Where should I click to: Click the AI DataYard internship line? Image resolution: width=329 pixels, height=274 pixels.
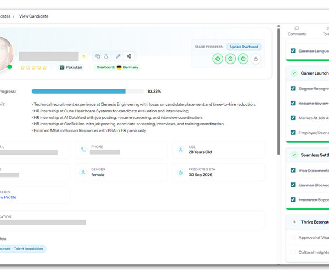click(x=117, y=117)
